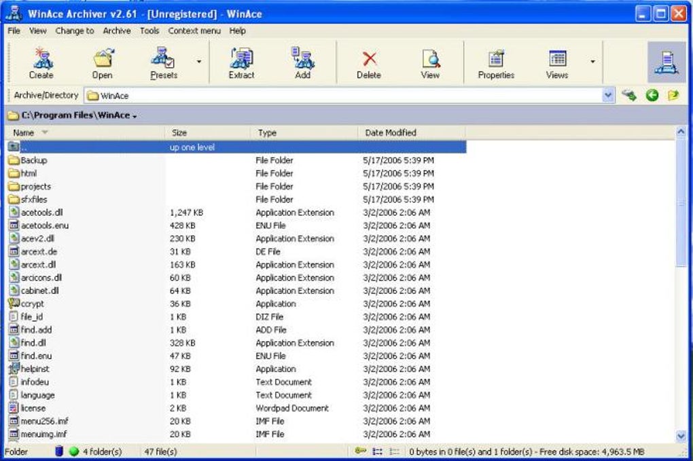The height and width of the screenshot is (461, 693).
Task: Click the green back arrow icon
Action: click(x=652, y=95)
